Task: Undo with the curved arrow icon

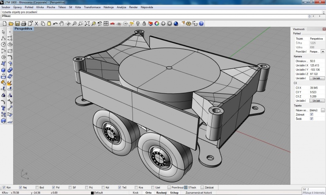Action: coord(55,23)
